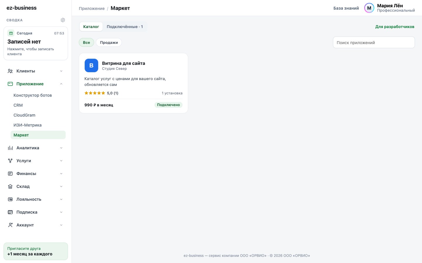Collapse the Приложение section chevron
Image resolution: width=422 pixels, height=263 pixels.
[x=61, y=84]
